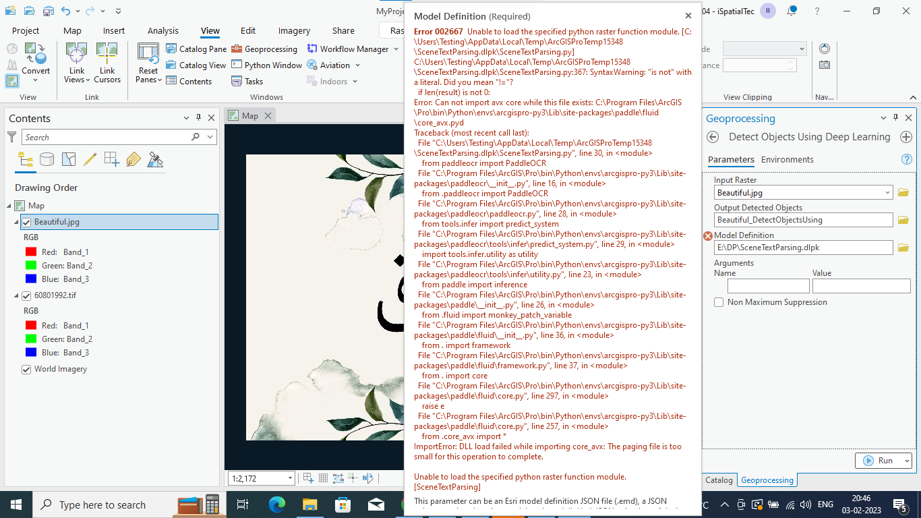Collapse the Map node in Contents
This screenshot has height=518, width=921.
tap(8, 206)
